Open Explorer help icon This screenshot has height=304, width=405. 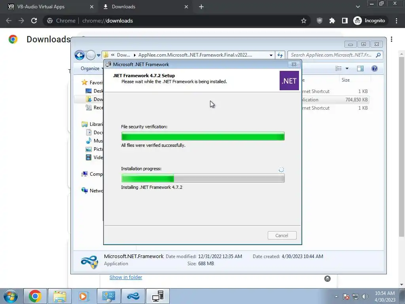[375, 68]
